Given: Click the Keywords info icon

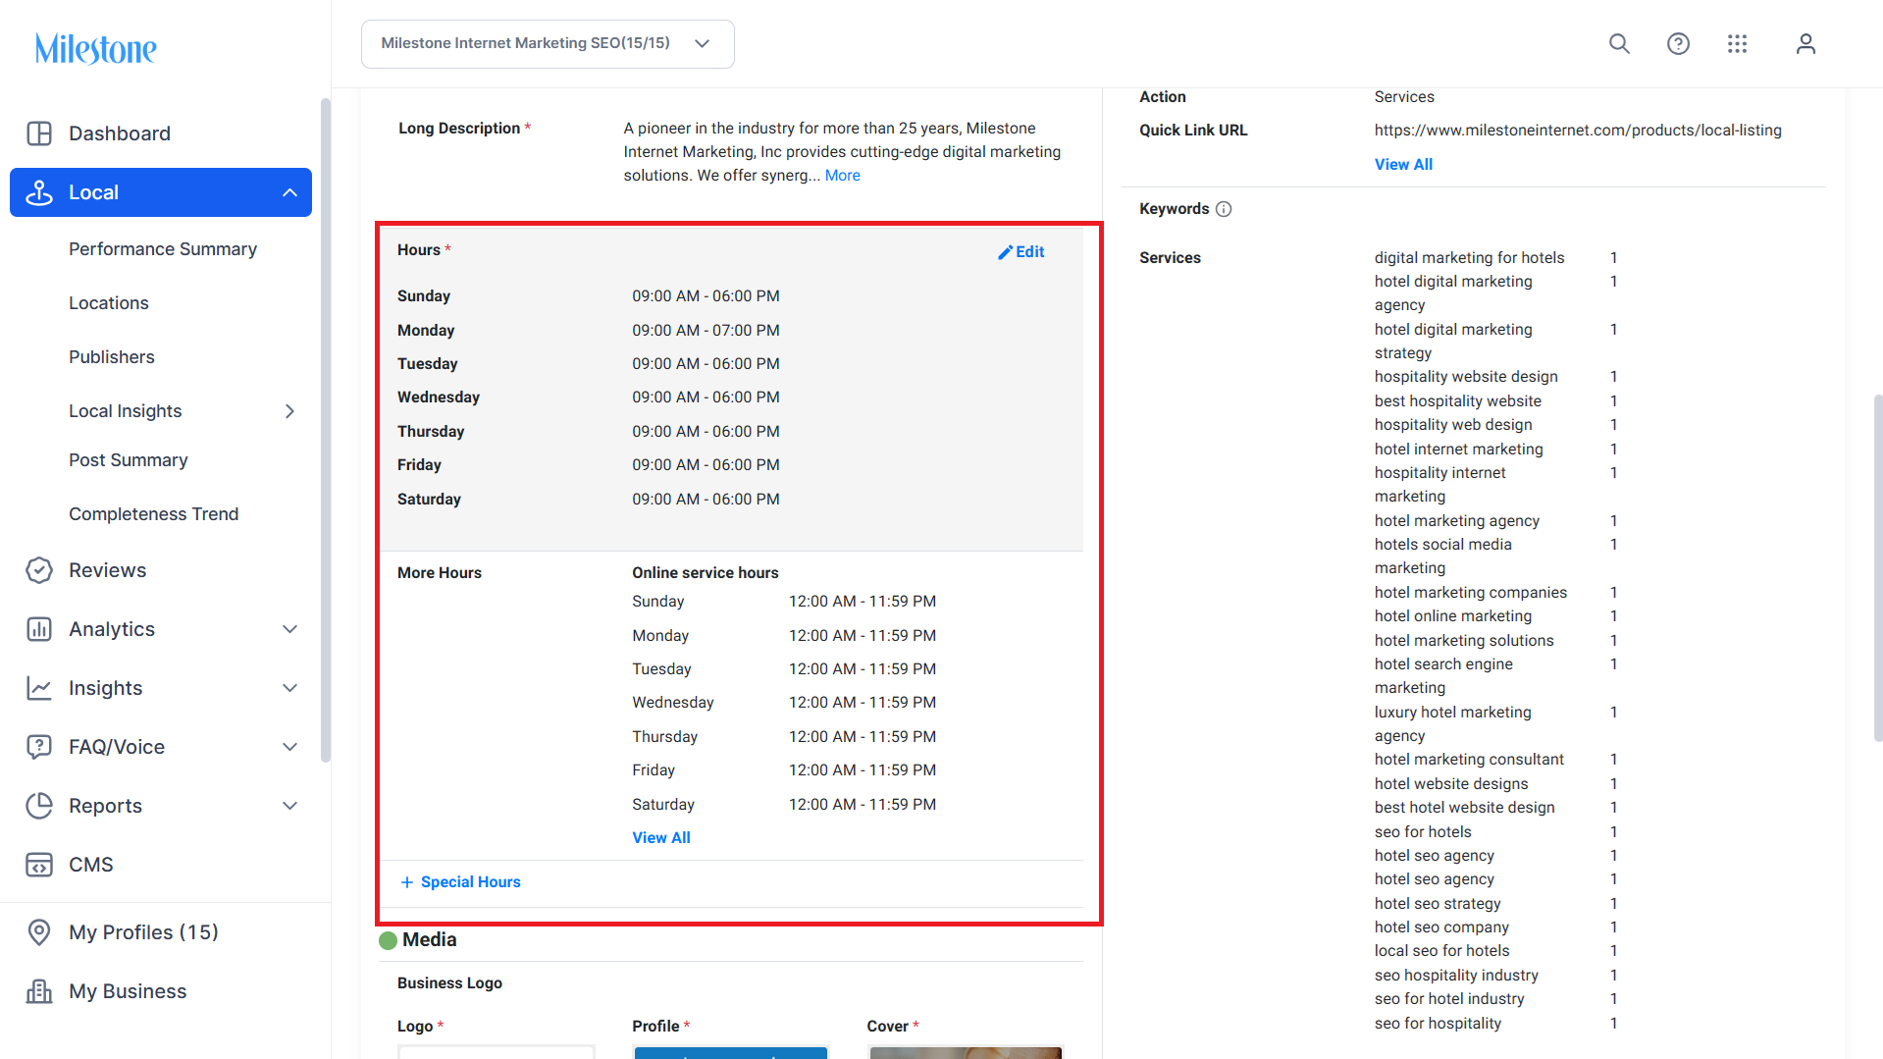Looking at the screenshot, I should click(1224, 209).
